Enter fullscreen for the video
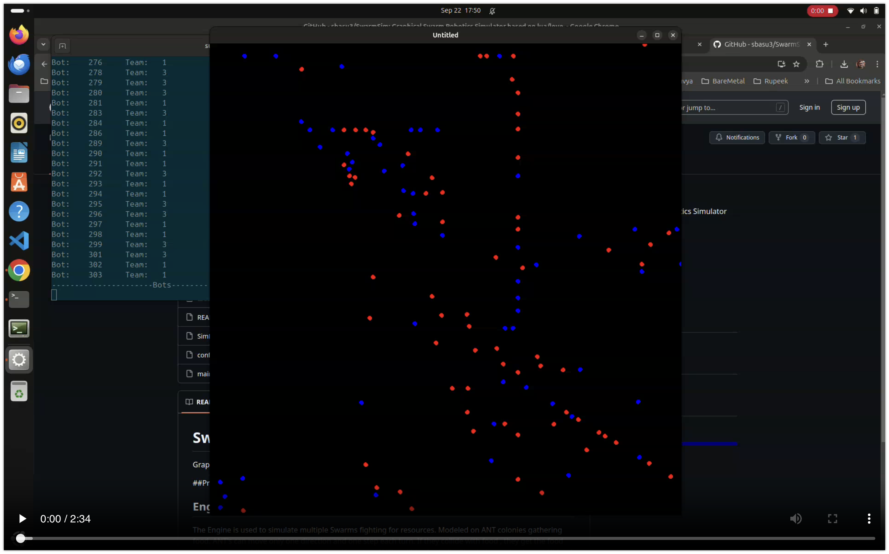 click(833, 519)
